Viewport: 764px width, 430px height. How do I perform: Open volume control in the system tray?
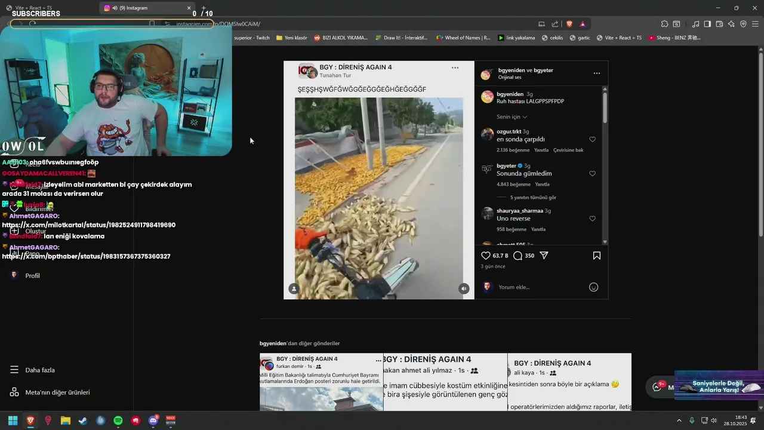point(714,420)
